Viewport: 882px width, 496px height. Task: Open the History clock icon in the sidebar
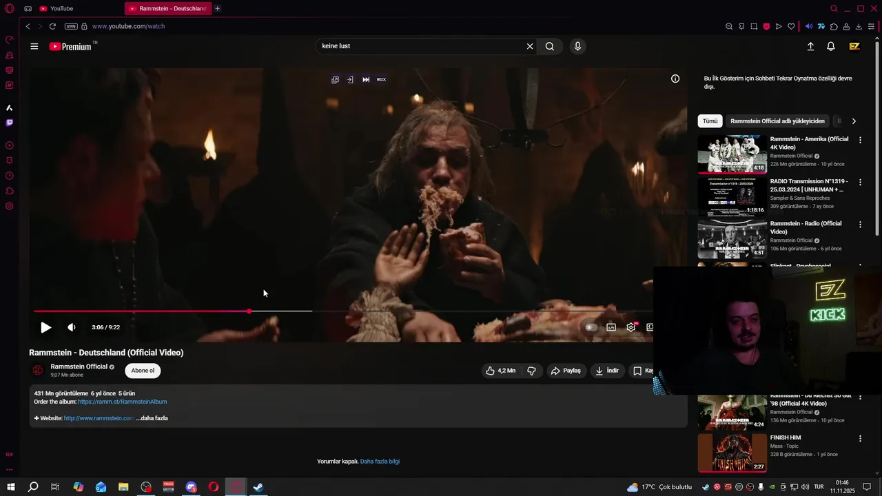click(x=10, y=176)
